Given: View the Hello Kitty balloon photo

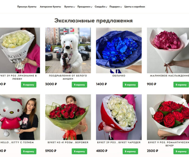Looking at the screenshot, I should coord(20,117).
